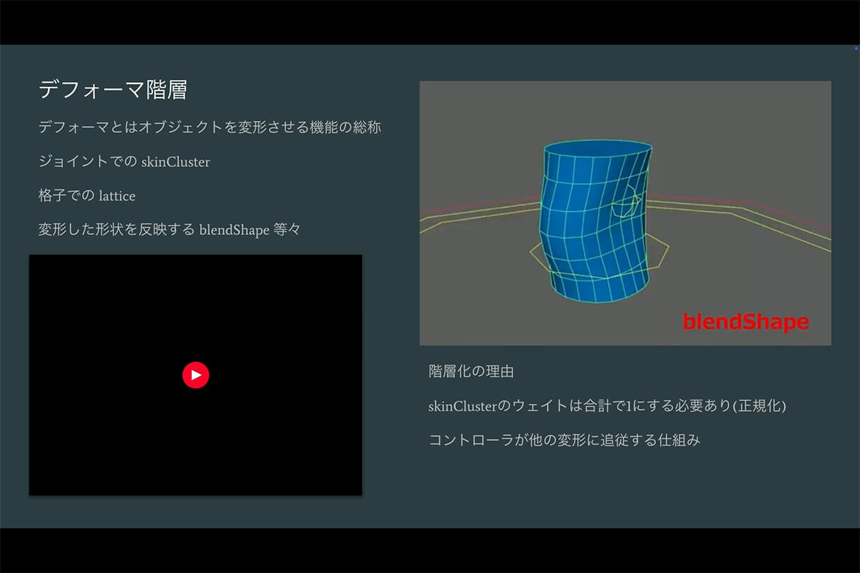
Task: Click the コントローラ follow mechanism text line
Action: click(564, 440)
